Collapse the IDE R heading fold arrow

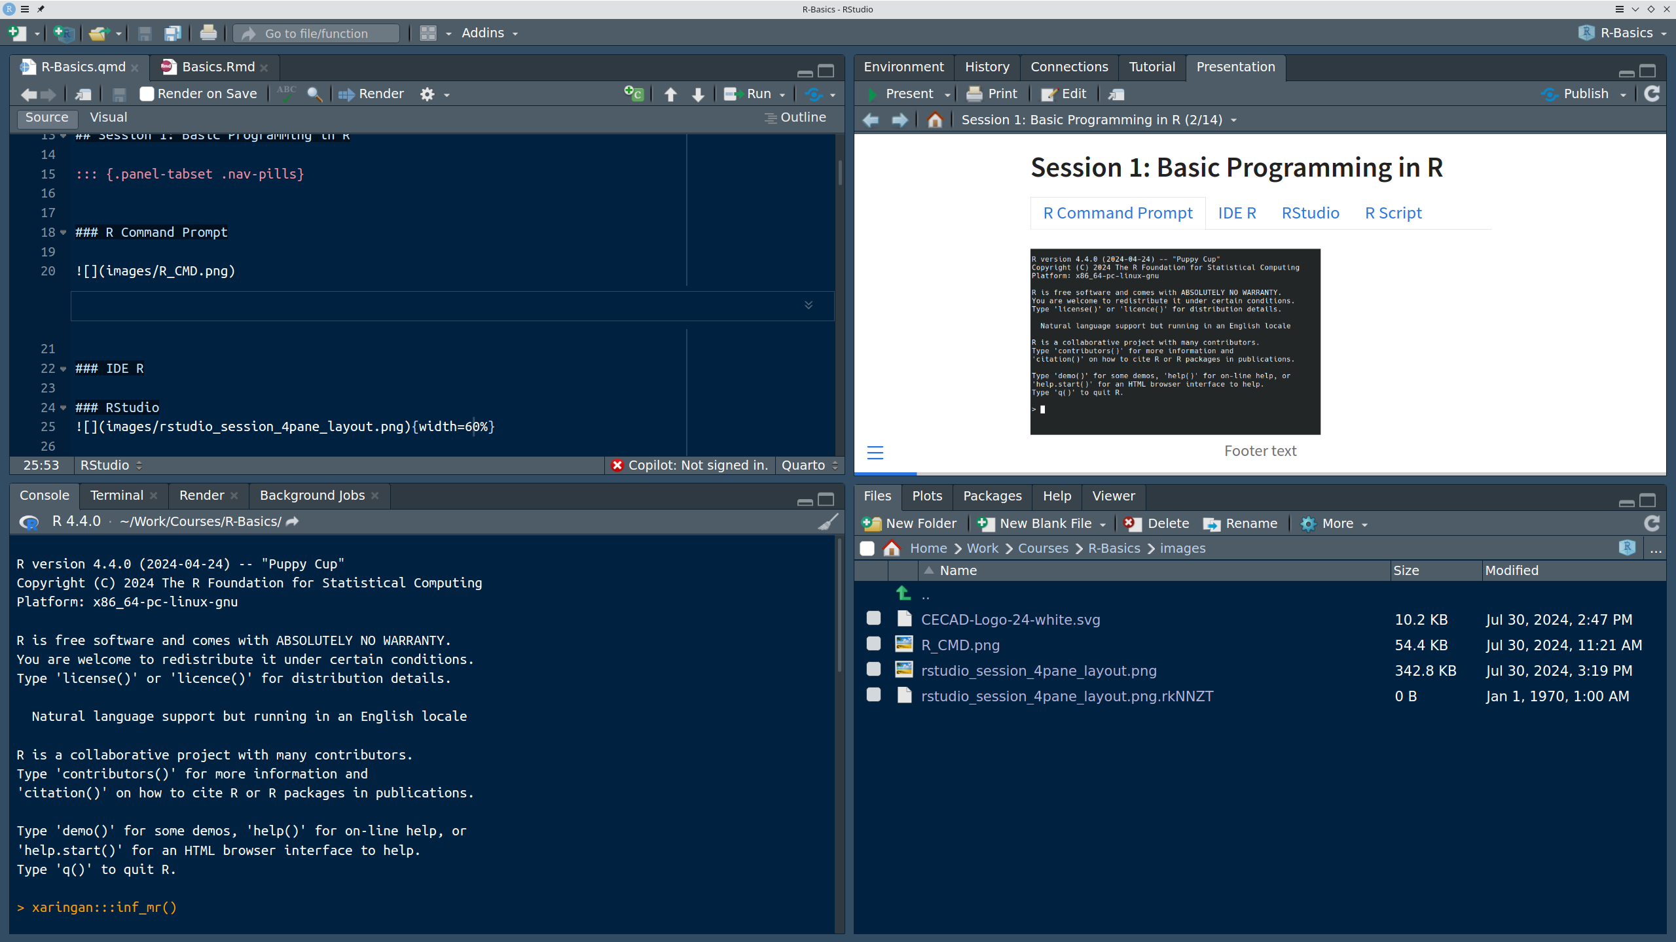click(64, 369)
